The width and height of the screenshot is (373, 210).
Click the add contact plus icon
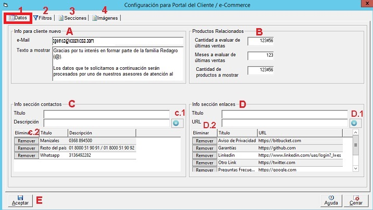tap(175, 123)
